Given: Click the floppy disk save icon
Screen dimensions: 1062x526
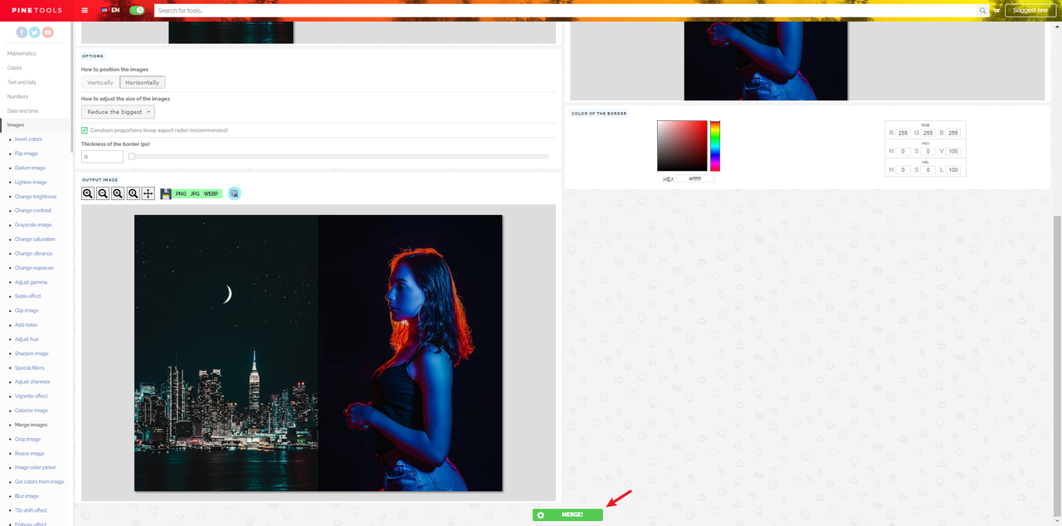Looking at the screenshot, I should pyautogui.click(x=166, y=193).
